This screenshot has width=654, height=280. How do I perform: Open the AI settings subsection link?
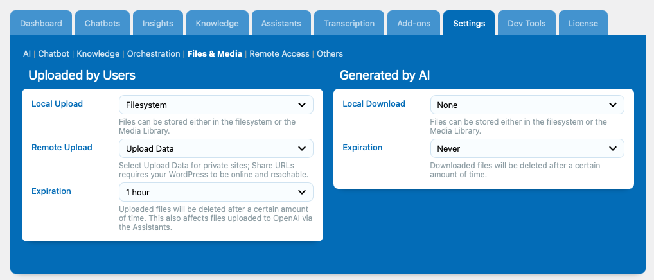pyautogui.click(x=27, y=54)
